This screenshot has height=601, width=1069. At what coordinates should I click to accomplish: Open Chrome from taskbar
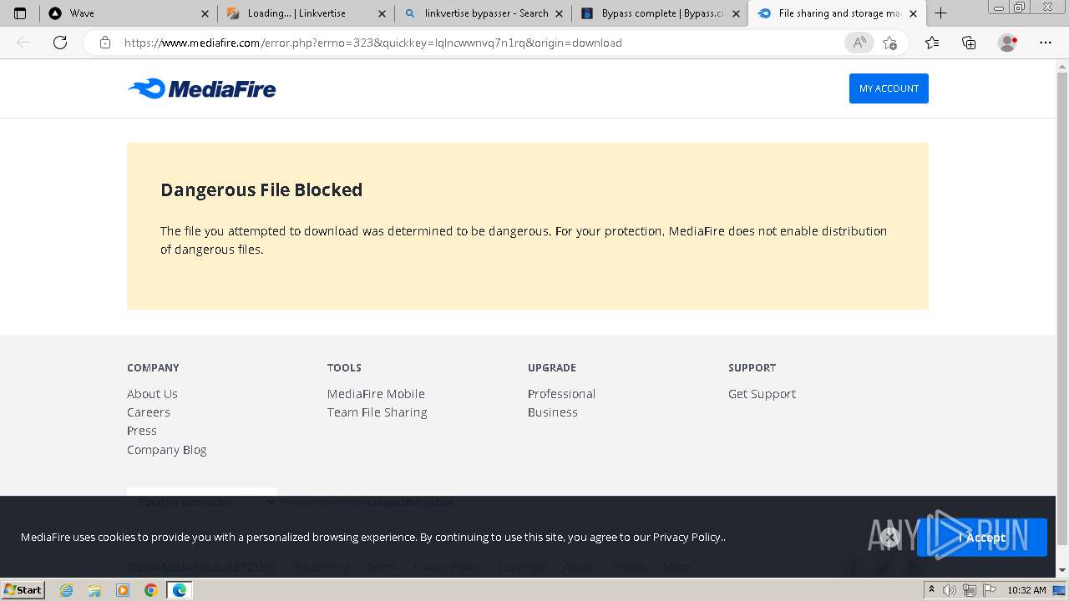coord(151,590)
